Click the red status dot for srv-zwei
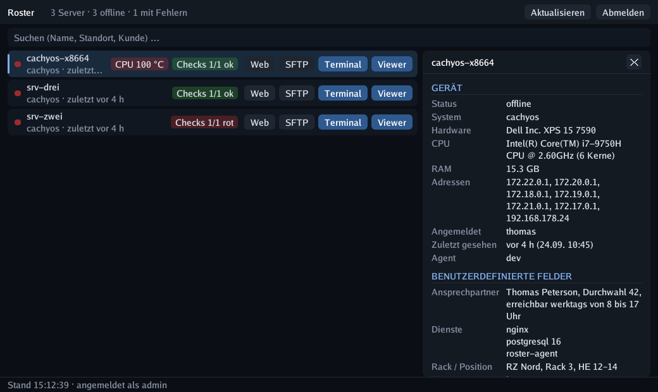The image size is (658, 392). pyautogui.click(x=18, y=123)
